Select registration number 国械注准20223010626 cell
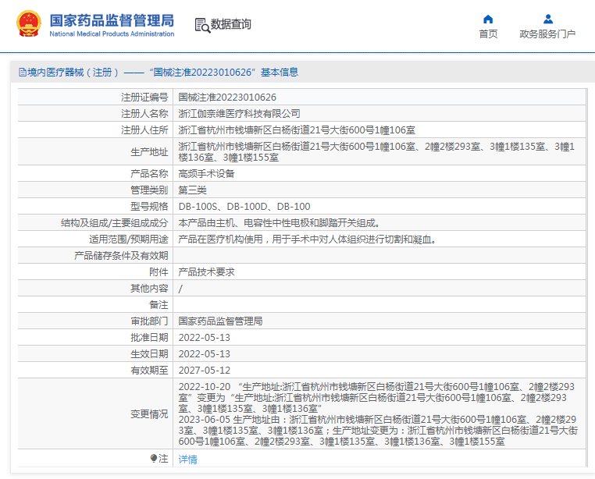 (227, 98)
